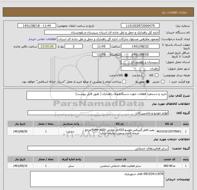The image size is (197, 190).
Task: Click the service group field سایر فعالیت‌های خدماتی
Action: click(98, 148)
